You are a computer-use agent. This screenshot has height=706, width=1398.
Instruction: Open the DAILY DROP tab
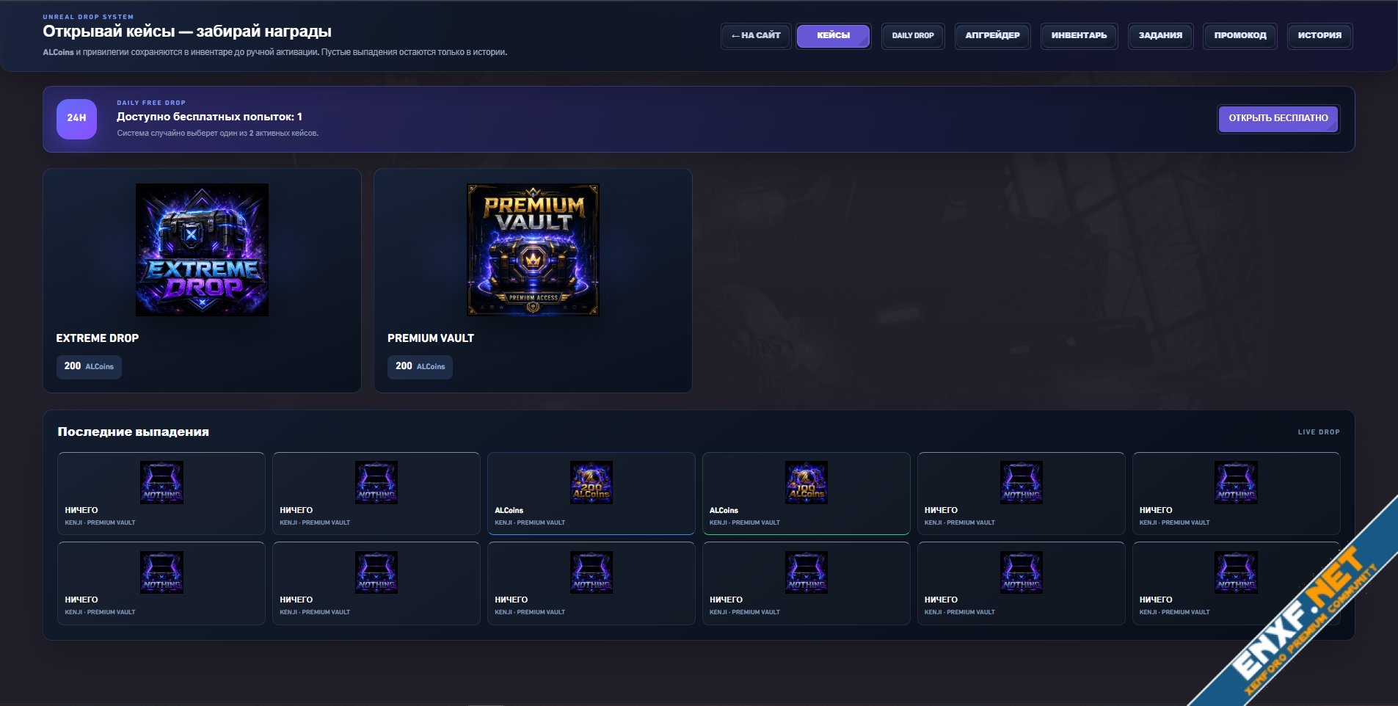coord(913,35)
